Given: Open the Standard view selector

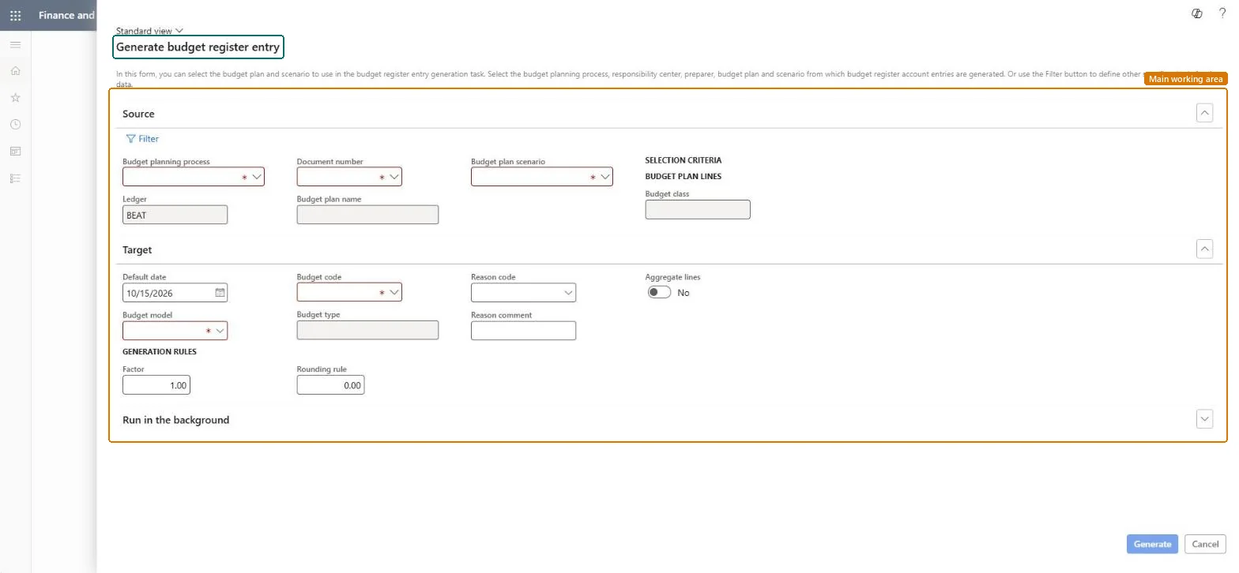Looking at the screenshot, I should click(149, 31).
